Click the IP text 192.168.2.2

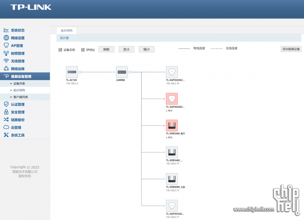72,84
